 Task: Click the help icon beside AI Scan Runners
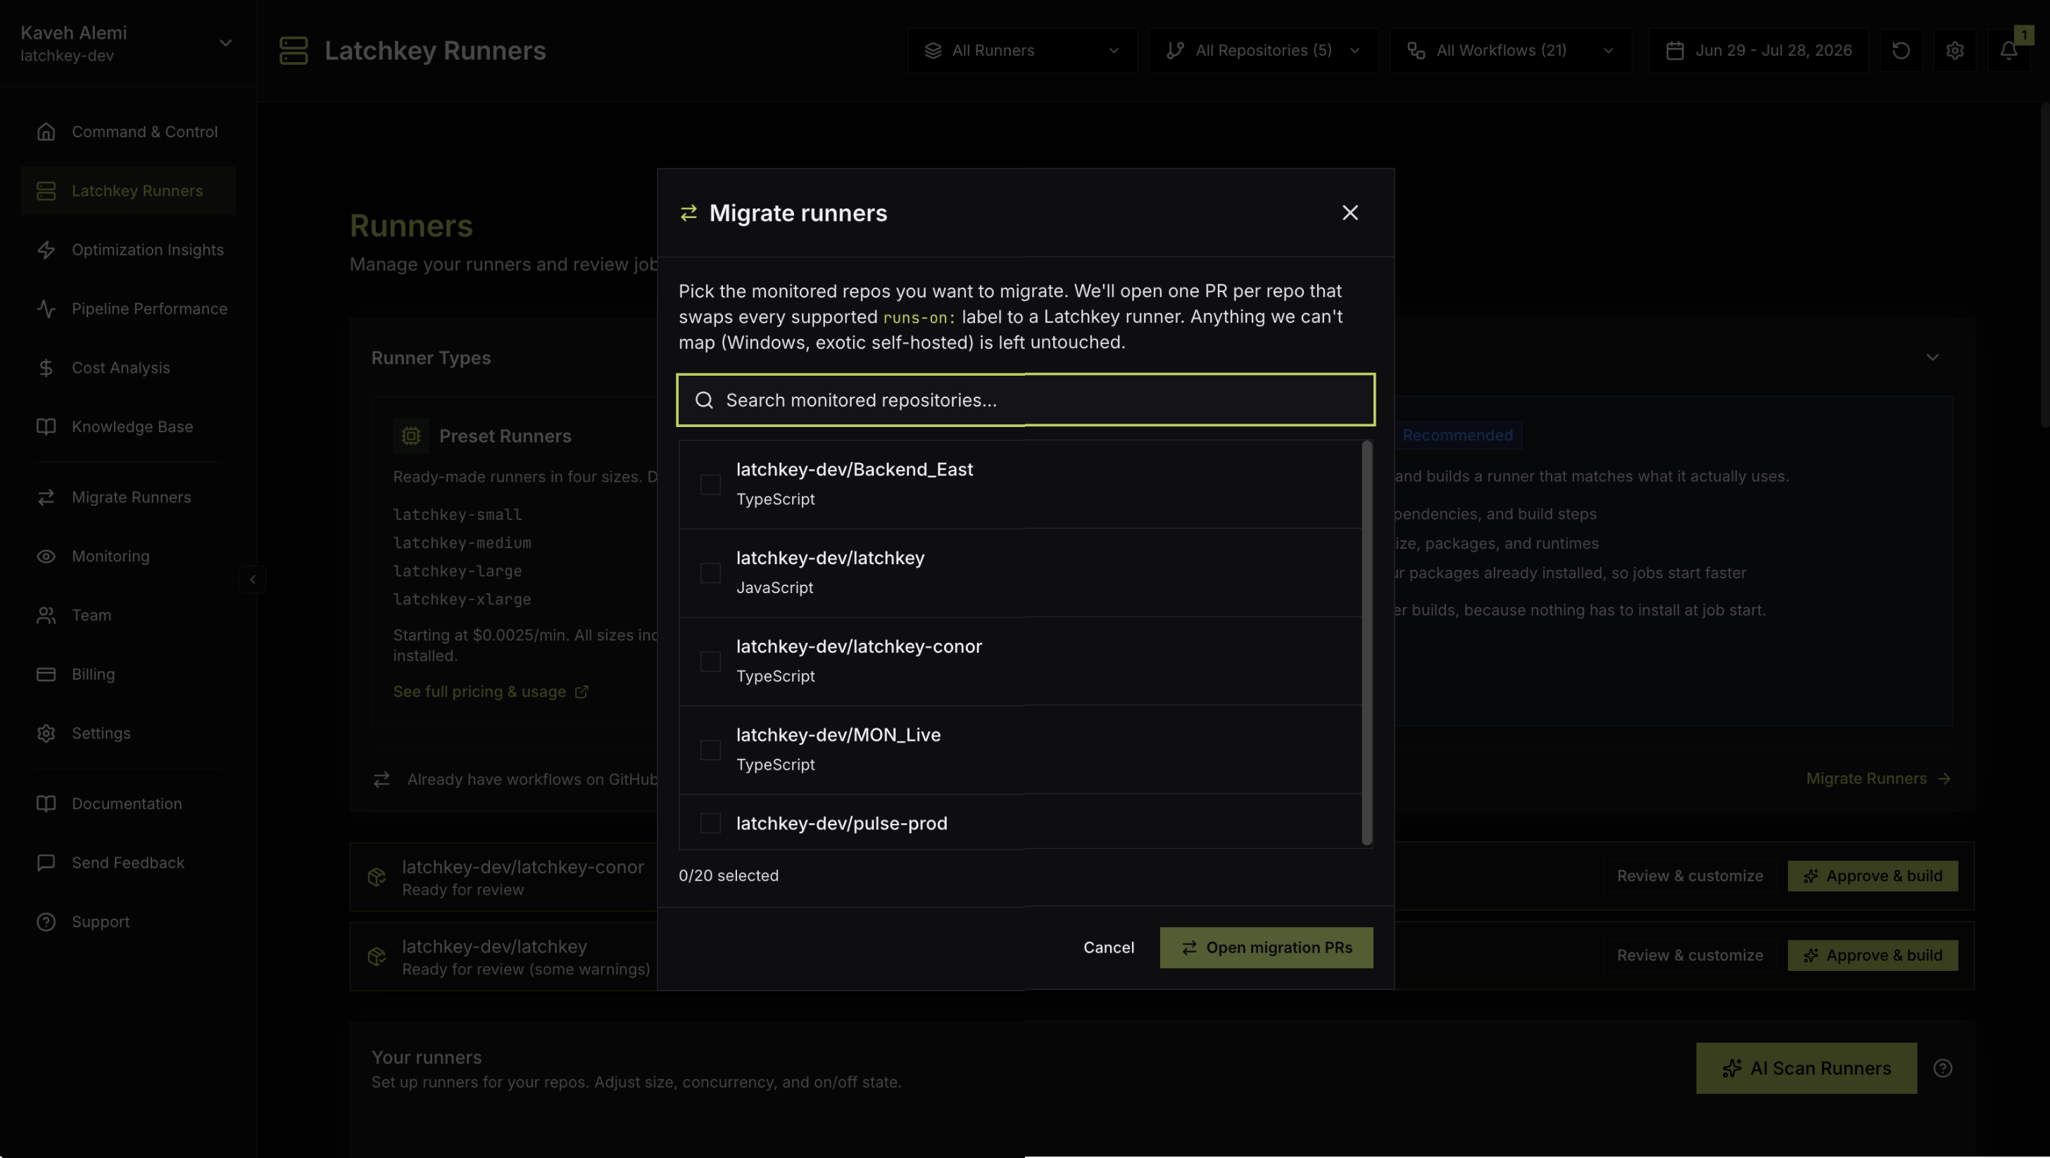1942,1067
